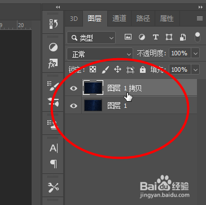
Task: Filter layers by smart objects icon
Action: (x=183, y=37)
